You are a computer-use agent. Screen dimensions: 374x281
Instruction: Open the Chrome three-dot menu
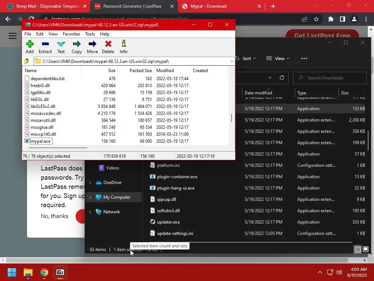366,19
